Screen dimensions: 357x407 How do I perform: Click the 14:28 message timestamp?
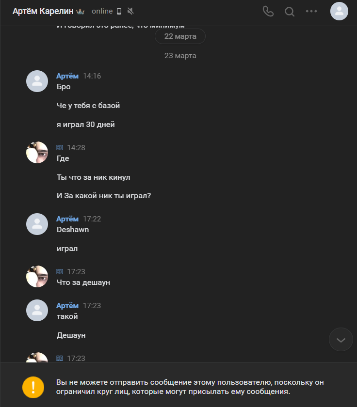coord(76,148)
